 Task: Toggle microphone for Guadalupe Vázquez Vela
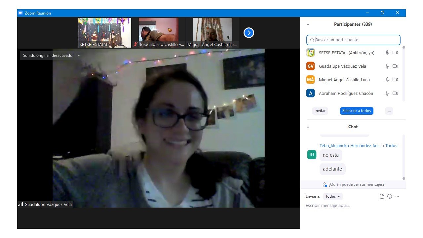point(387,66)
